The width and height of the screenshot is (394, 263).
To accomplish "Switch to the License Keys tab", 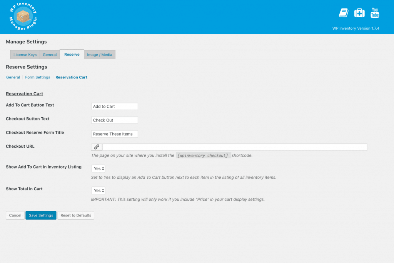I will pyautogui.click(x=25, y=55).
